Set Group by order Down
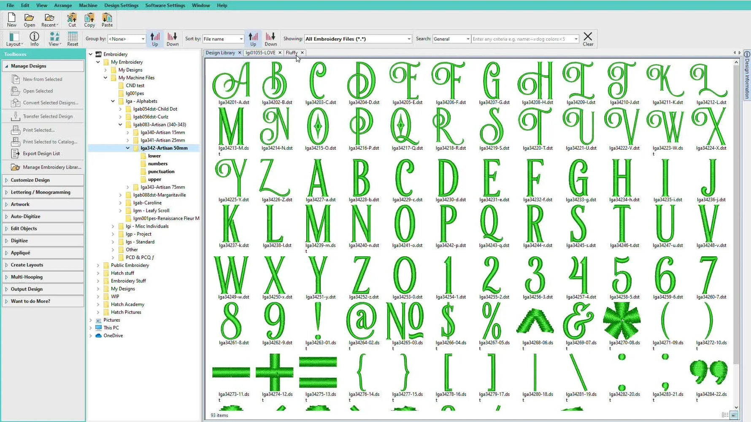 [173, 39]
